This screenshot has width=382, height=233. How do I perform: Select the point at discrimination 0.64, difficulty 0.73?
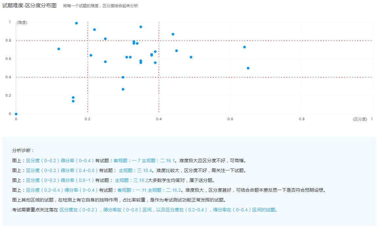tap(244, 47)
